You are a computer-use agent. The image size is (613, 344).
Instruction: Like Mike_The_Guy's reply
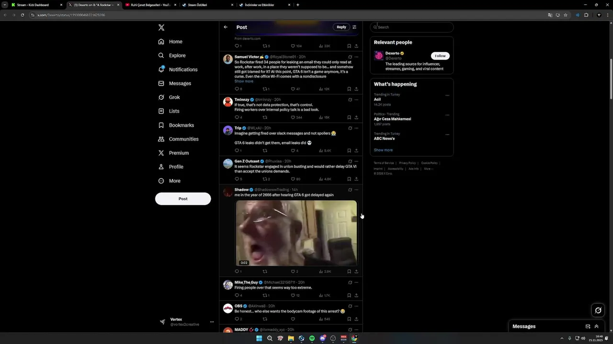(293, 295)
